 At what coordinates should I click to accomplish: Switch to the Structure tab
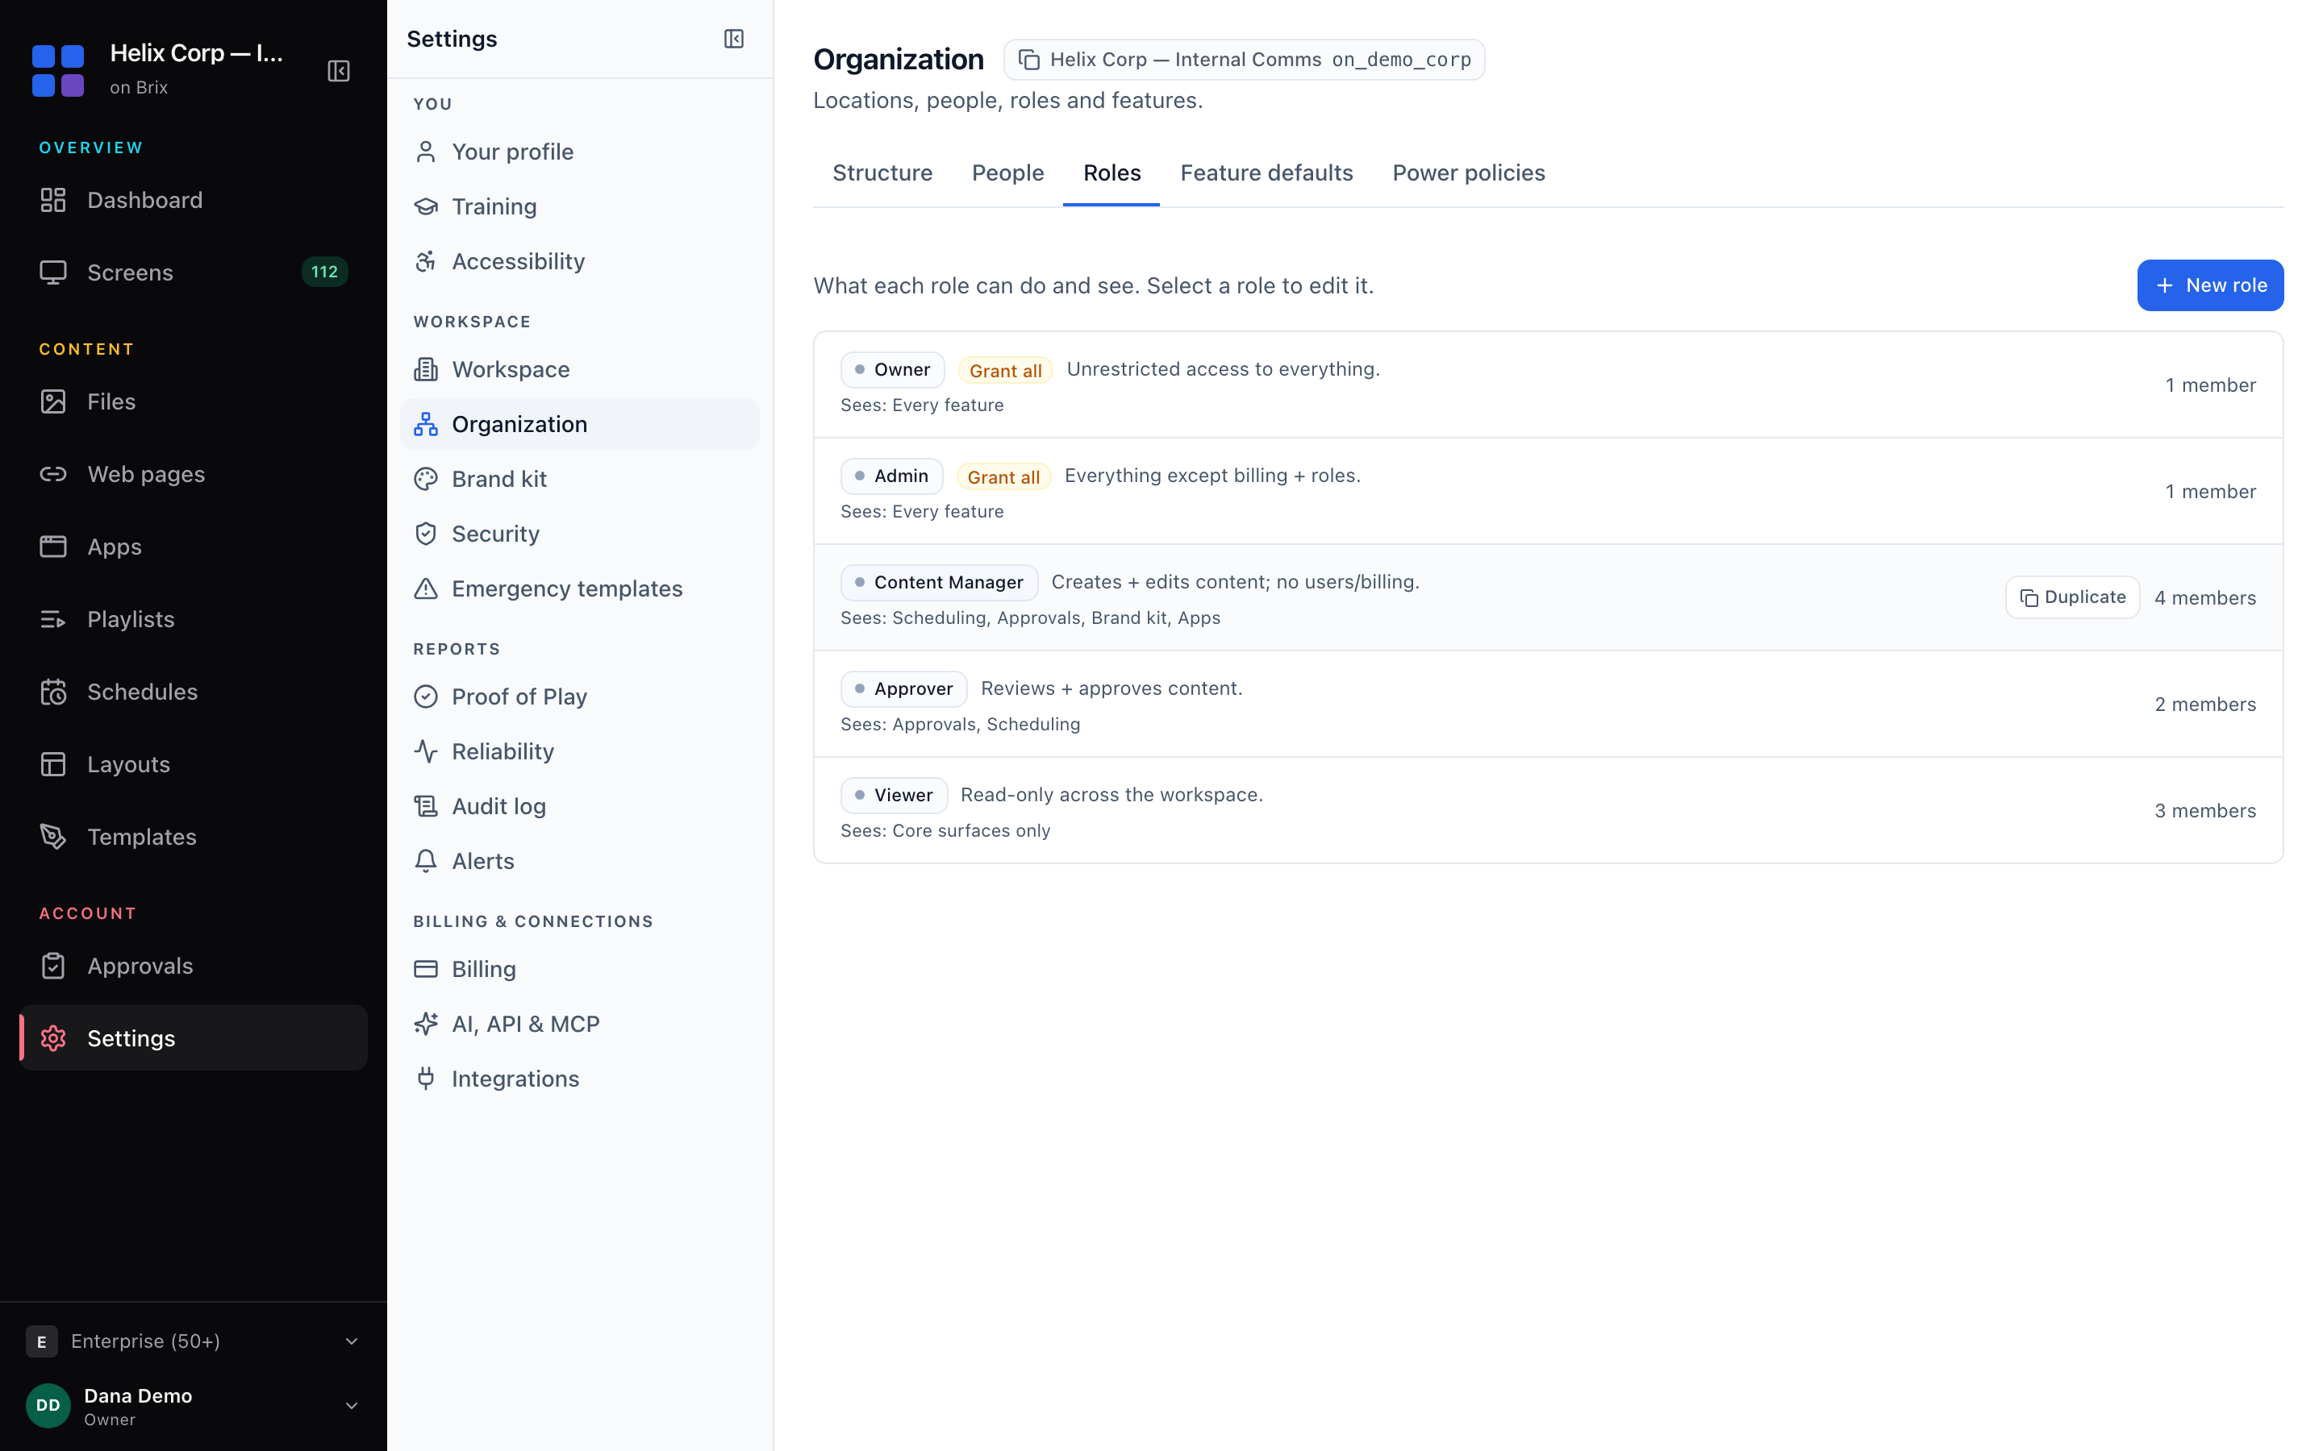tap(882, 173)
